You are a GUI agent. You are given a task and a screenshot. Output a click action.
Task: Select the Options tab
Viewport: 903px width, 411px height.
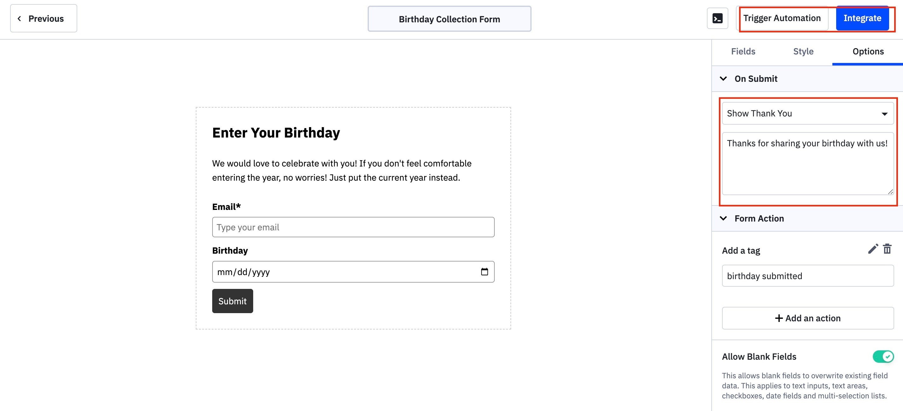coord(868,51)
